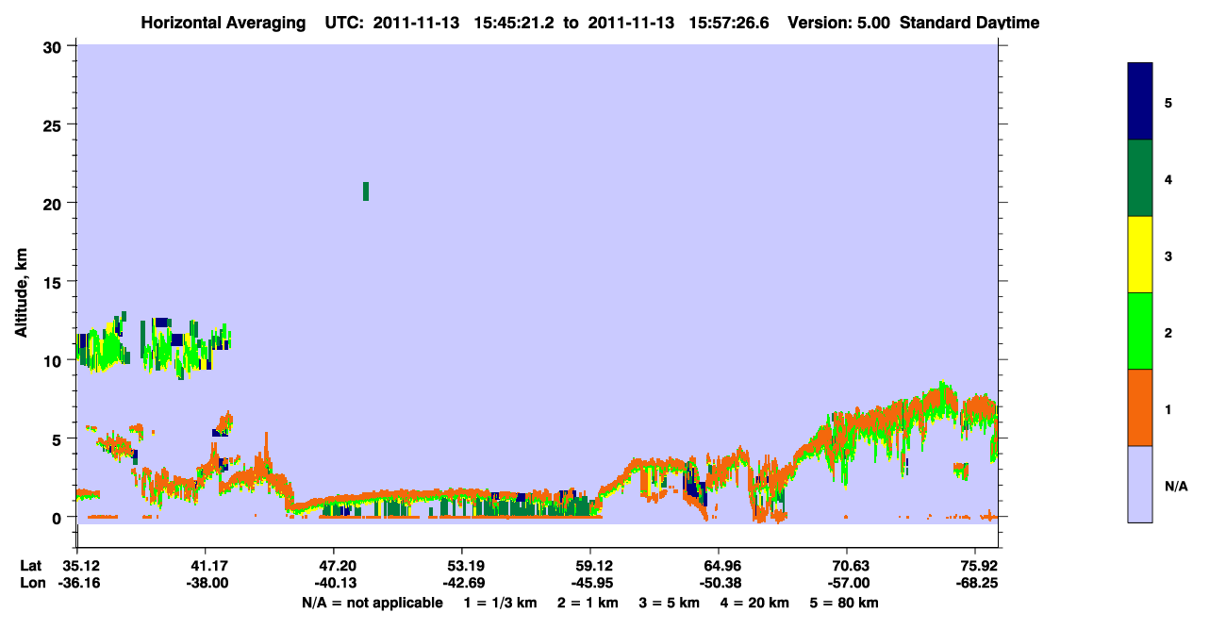
Task: Click the 'Altitude, km' axis label
Action: 21,290
